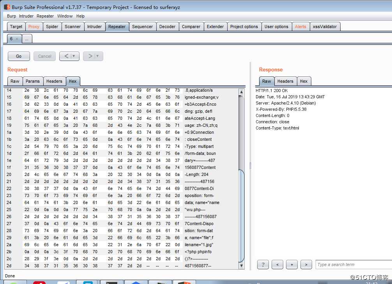Click 'X-Powered-By: PHP/5.5.38' response header

click(281, 109)
